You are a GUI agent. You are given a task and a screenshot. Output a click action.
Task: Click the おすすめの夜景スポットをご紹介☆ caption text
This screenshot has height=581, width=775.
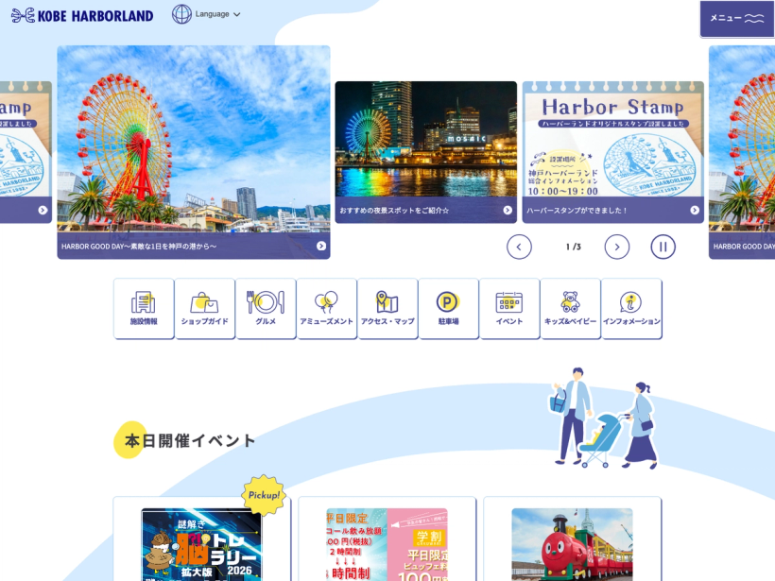coord(394,211)
